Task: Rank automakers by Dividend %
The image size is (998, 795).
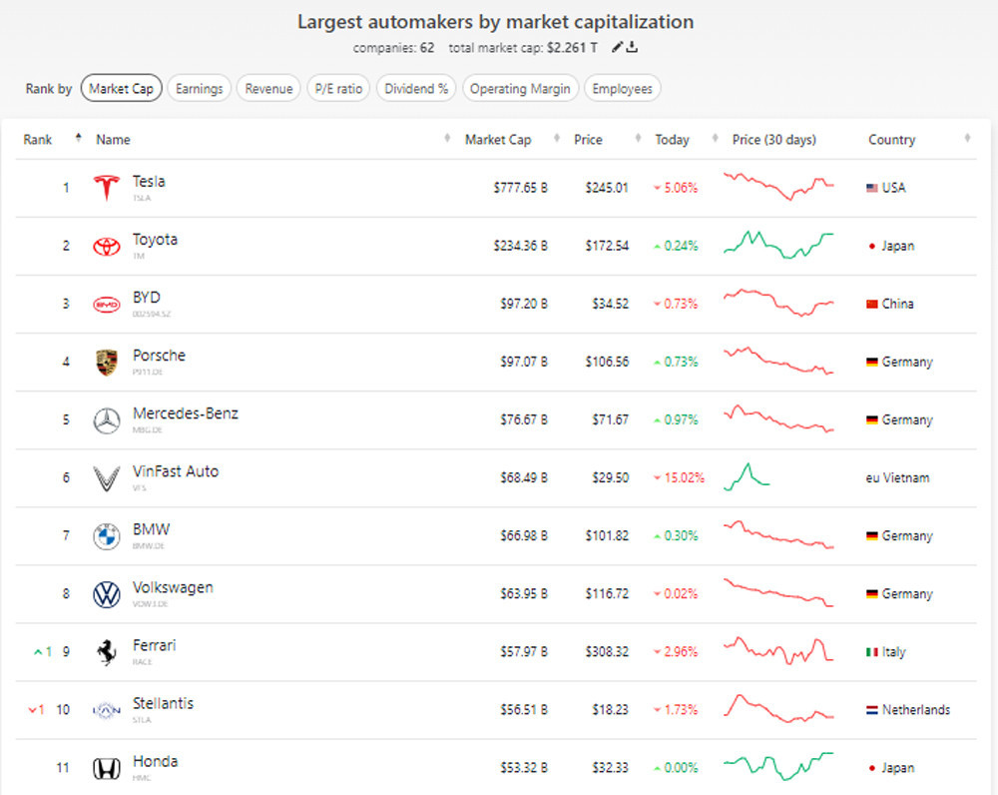Action: coord(416,89)
